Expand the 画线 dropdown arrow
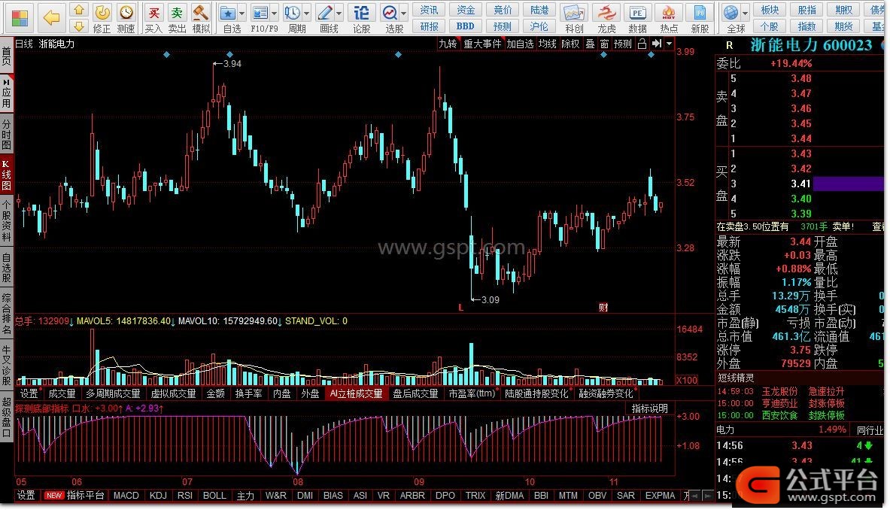 pyautogui.click(x=339, y=13)
